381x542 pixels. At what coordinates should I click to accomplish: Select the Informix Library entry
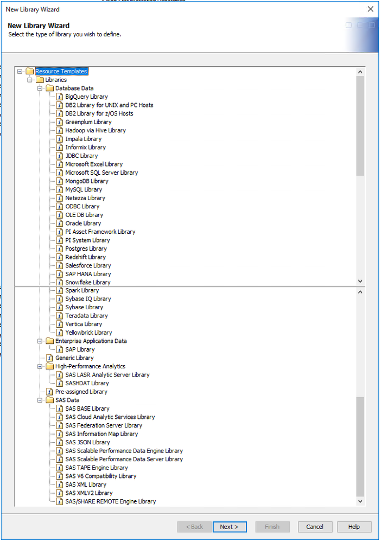point(85,147)
